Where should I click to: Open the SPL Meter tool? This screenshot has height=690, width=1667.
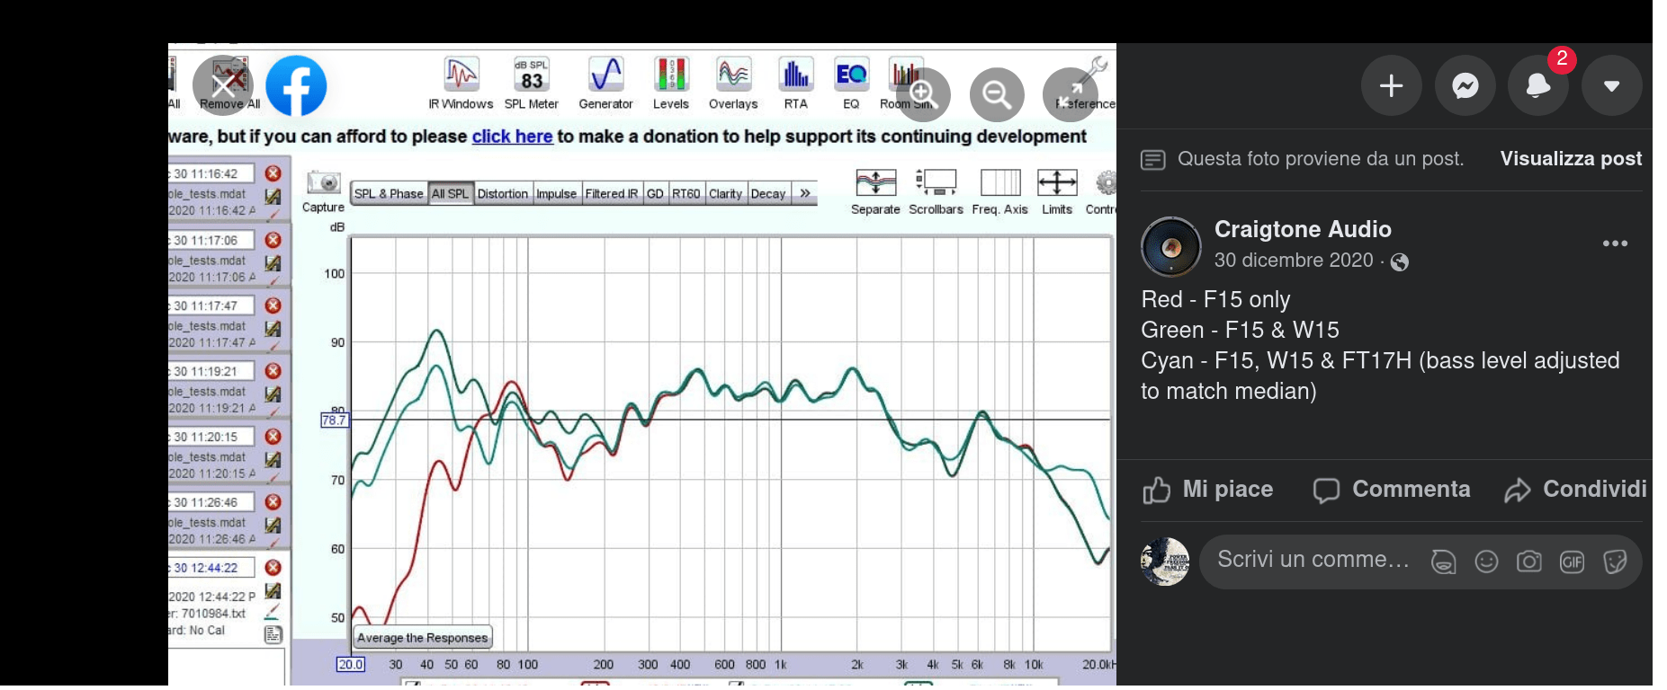click(531, 84)
